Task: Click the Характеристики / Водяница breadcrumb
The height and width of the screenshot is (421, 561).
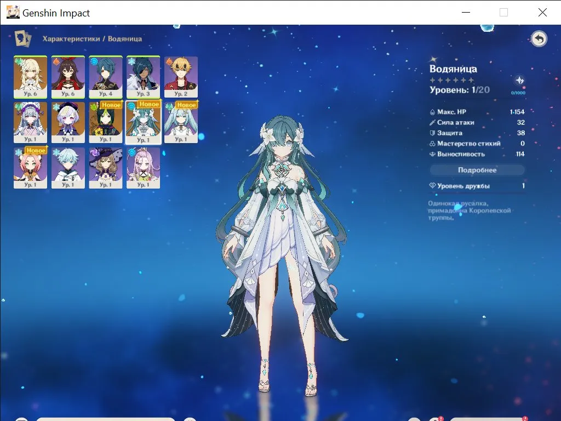Action: (x=92, y=39)
